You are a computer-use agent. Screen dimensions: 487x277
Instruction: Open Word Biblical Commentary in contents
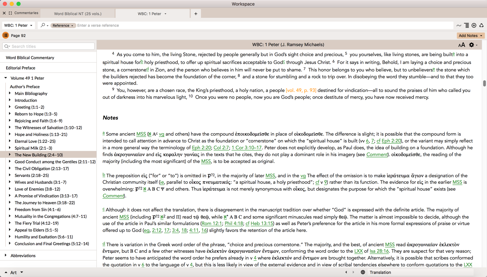[x=30, y=58]
